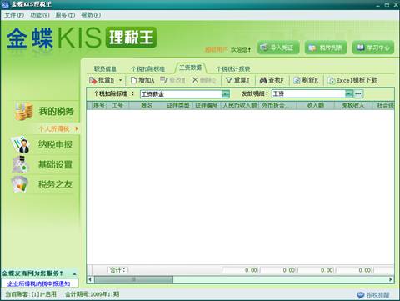The width and height of the screenshot is (400, 301).
Task: Click the 姓名 column header
Action: click(147, 105)
